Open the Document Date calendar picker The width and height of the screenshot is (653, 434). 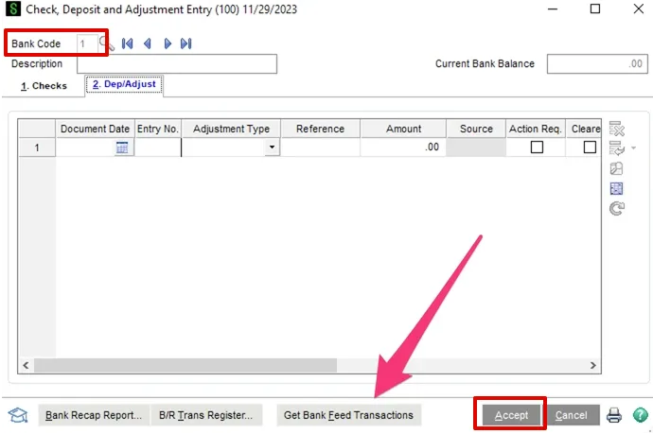tap(122, 148)
